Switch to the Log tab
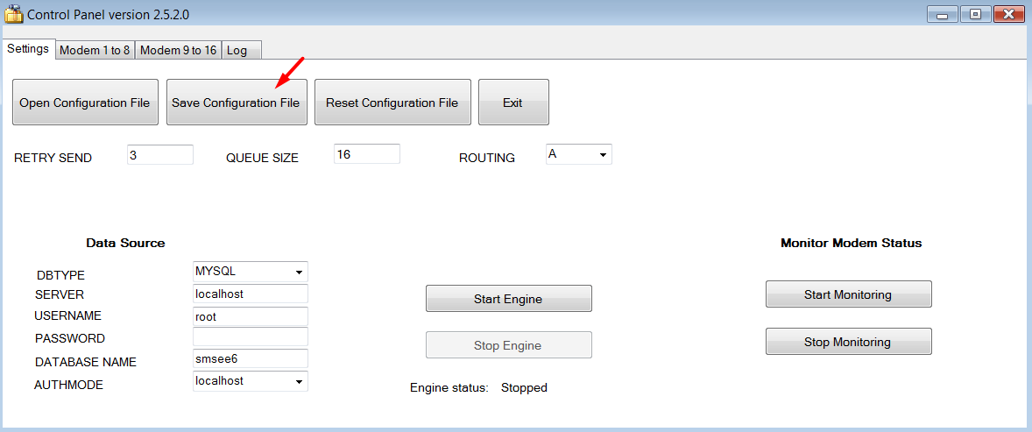Viewport: 1032px width, 432px height. [x=237, y=50]
